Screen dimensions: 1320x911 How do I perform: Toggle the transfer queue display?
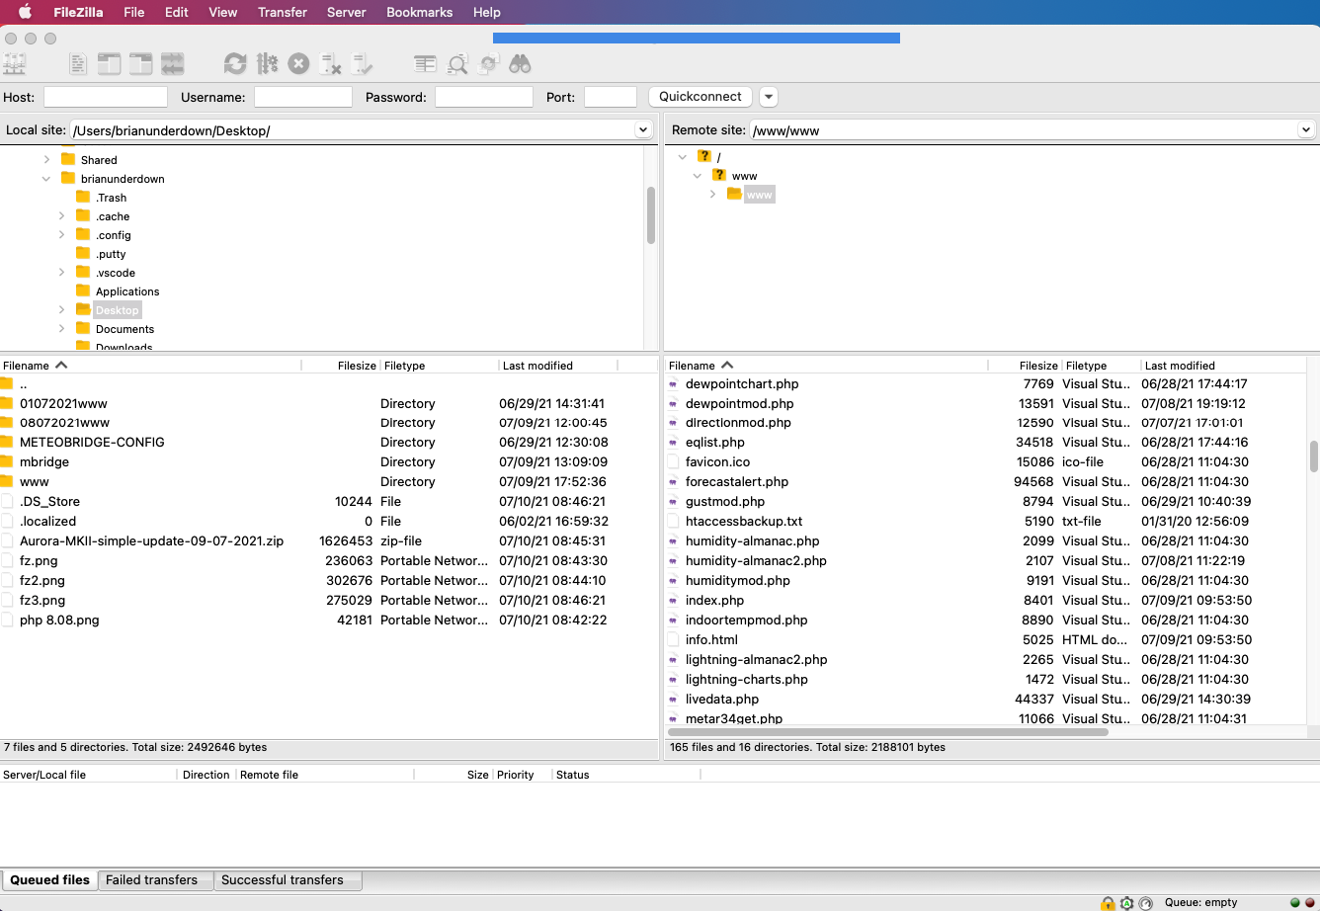coord(173,64)
